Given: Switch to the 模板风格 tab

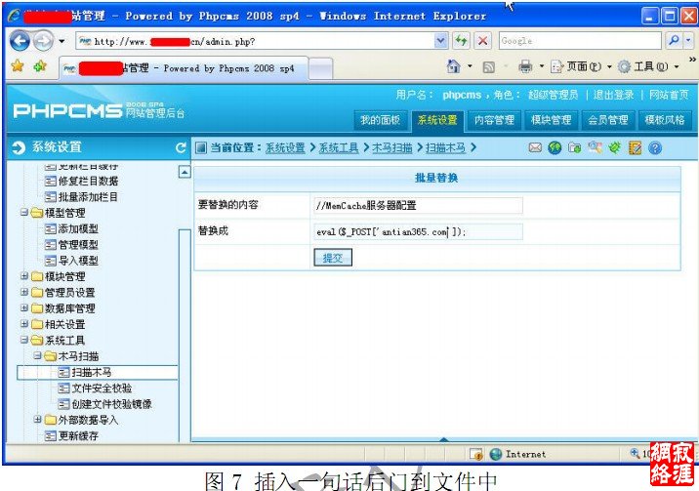Looking at the screenshot, I should (x=665, y=120).
